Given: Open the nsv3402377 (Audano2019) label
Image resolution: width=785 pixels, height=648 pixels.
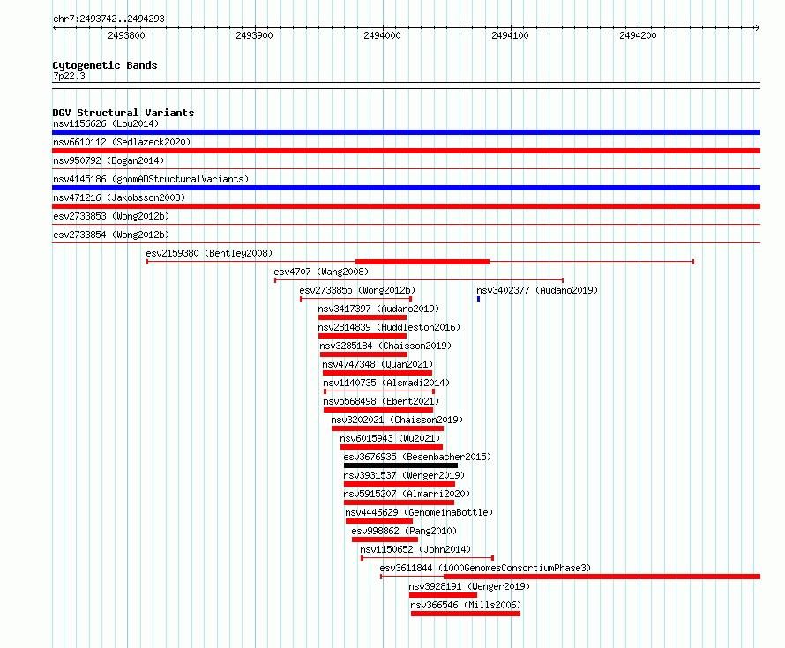Looking at the screenshot, I should point(537,290).
